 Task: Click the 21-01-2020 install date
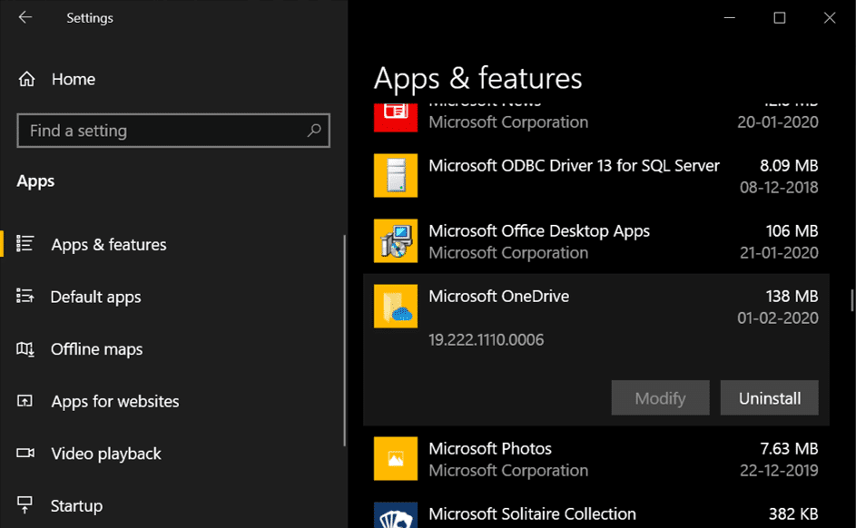tap(779, 252)
